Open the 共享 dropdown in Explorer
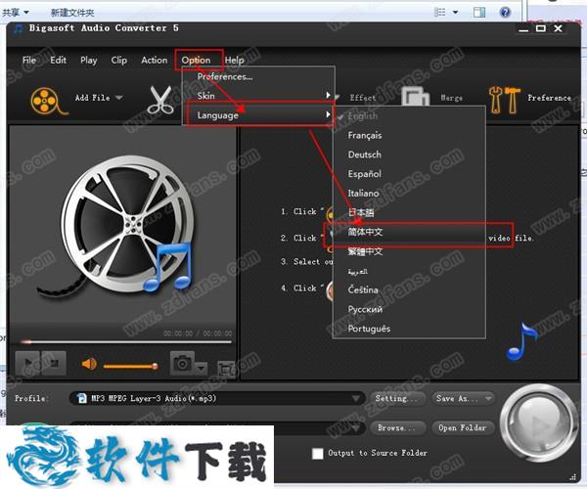 click(16, 13)
